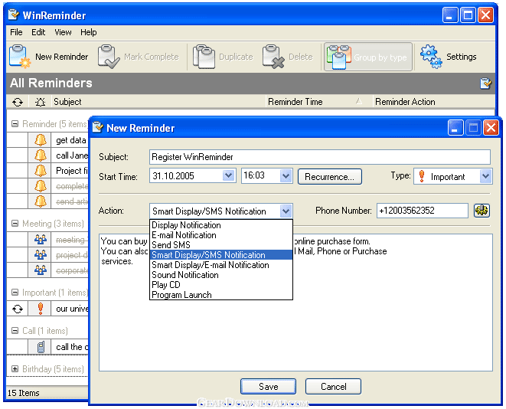Click the Cancel button
Viewport: 506px width, 409px height.
[x=333, y=386]
